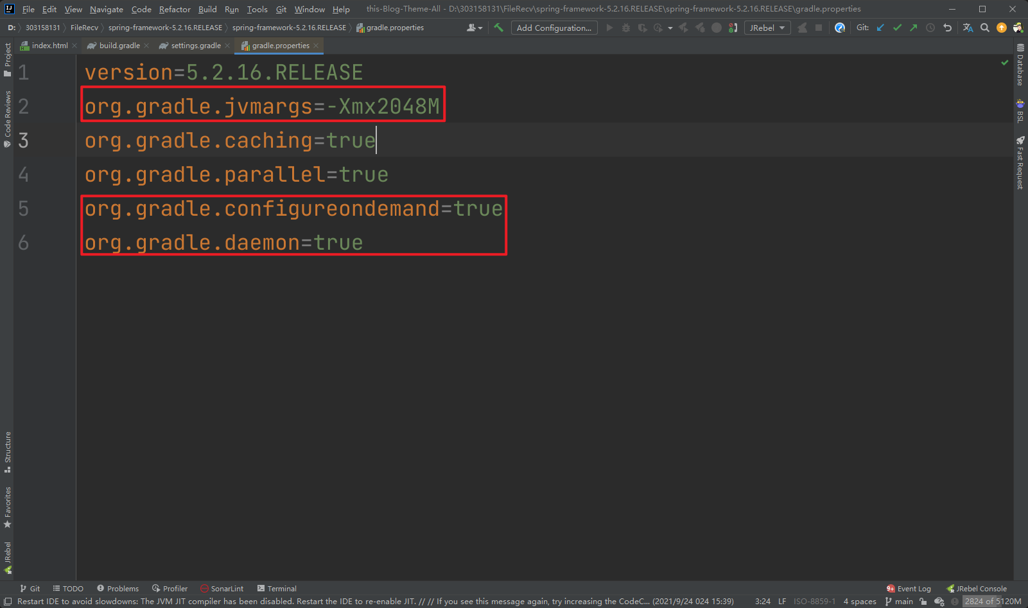This screenshot has height=608, width=1028.
Task: Open the Fast Request side panel
Action: [1020, 162]
